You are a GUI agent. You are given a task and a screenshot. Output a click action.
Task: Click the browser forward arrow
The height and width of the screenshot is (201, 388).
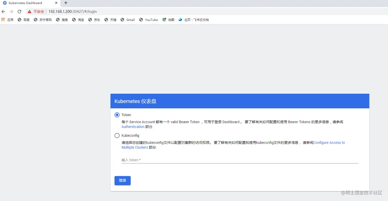click(x=11, y=12)
